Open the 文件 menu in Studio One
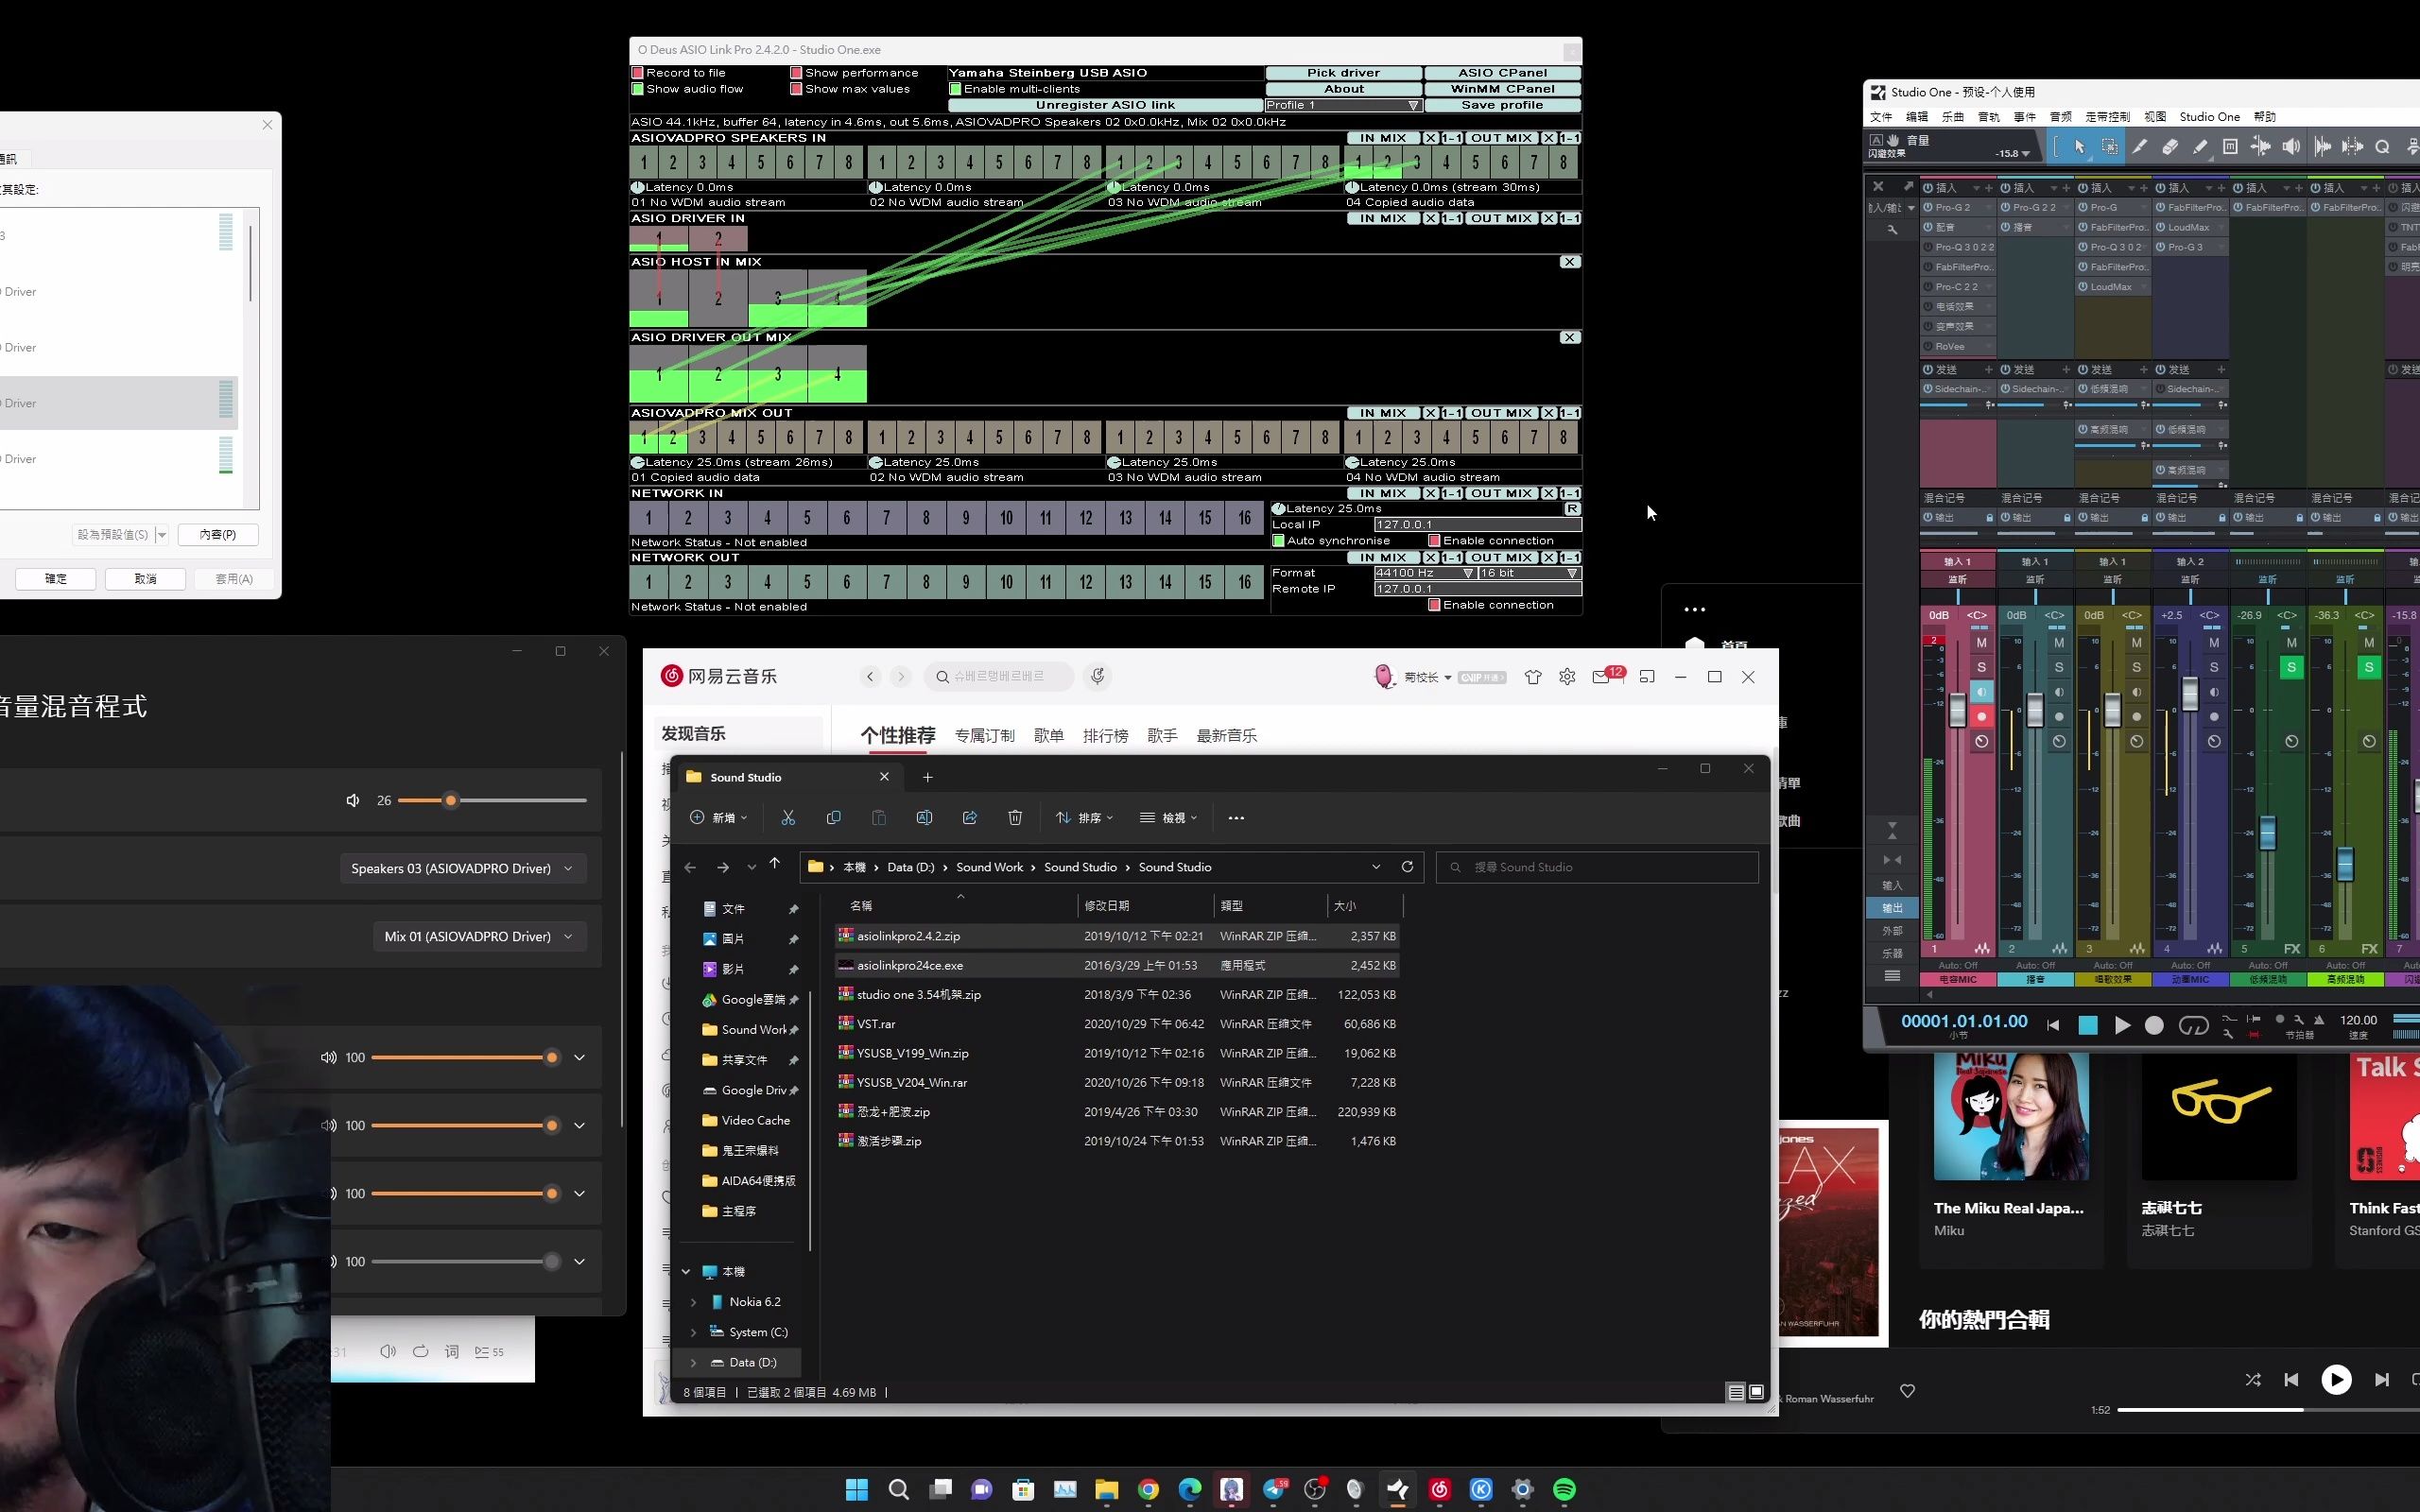Viewport: 2420px width, 1512px height. pyautogui.click(x=1881, y=117)
